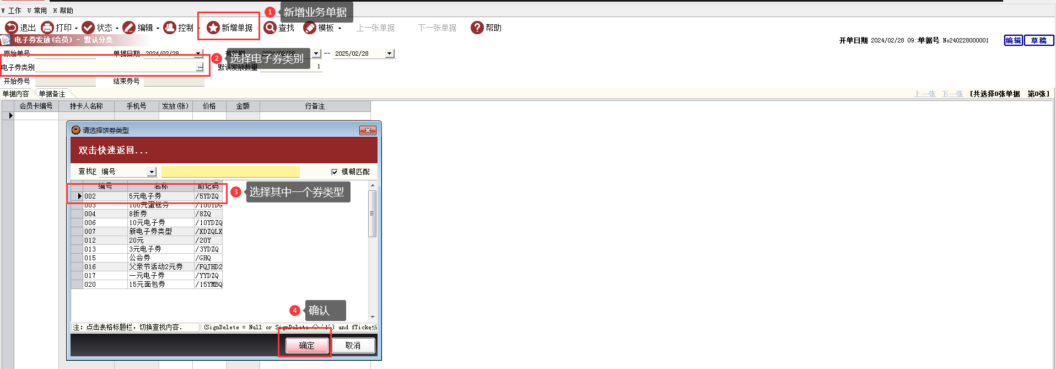Click the 开始券号 input field

[x=65, y=81]
